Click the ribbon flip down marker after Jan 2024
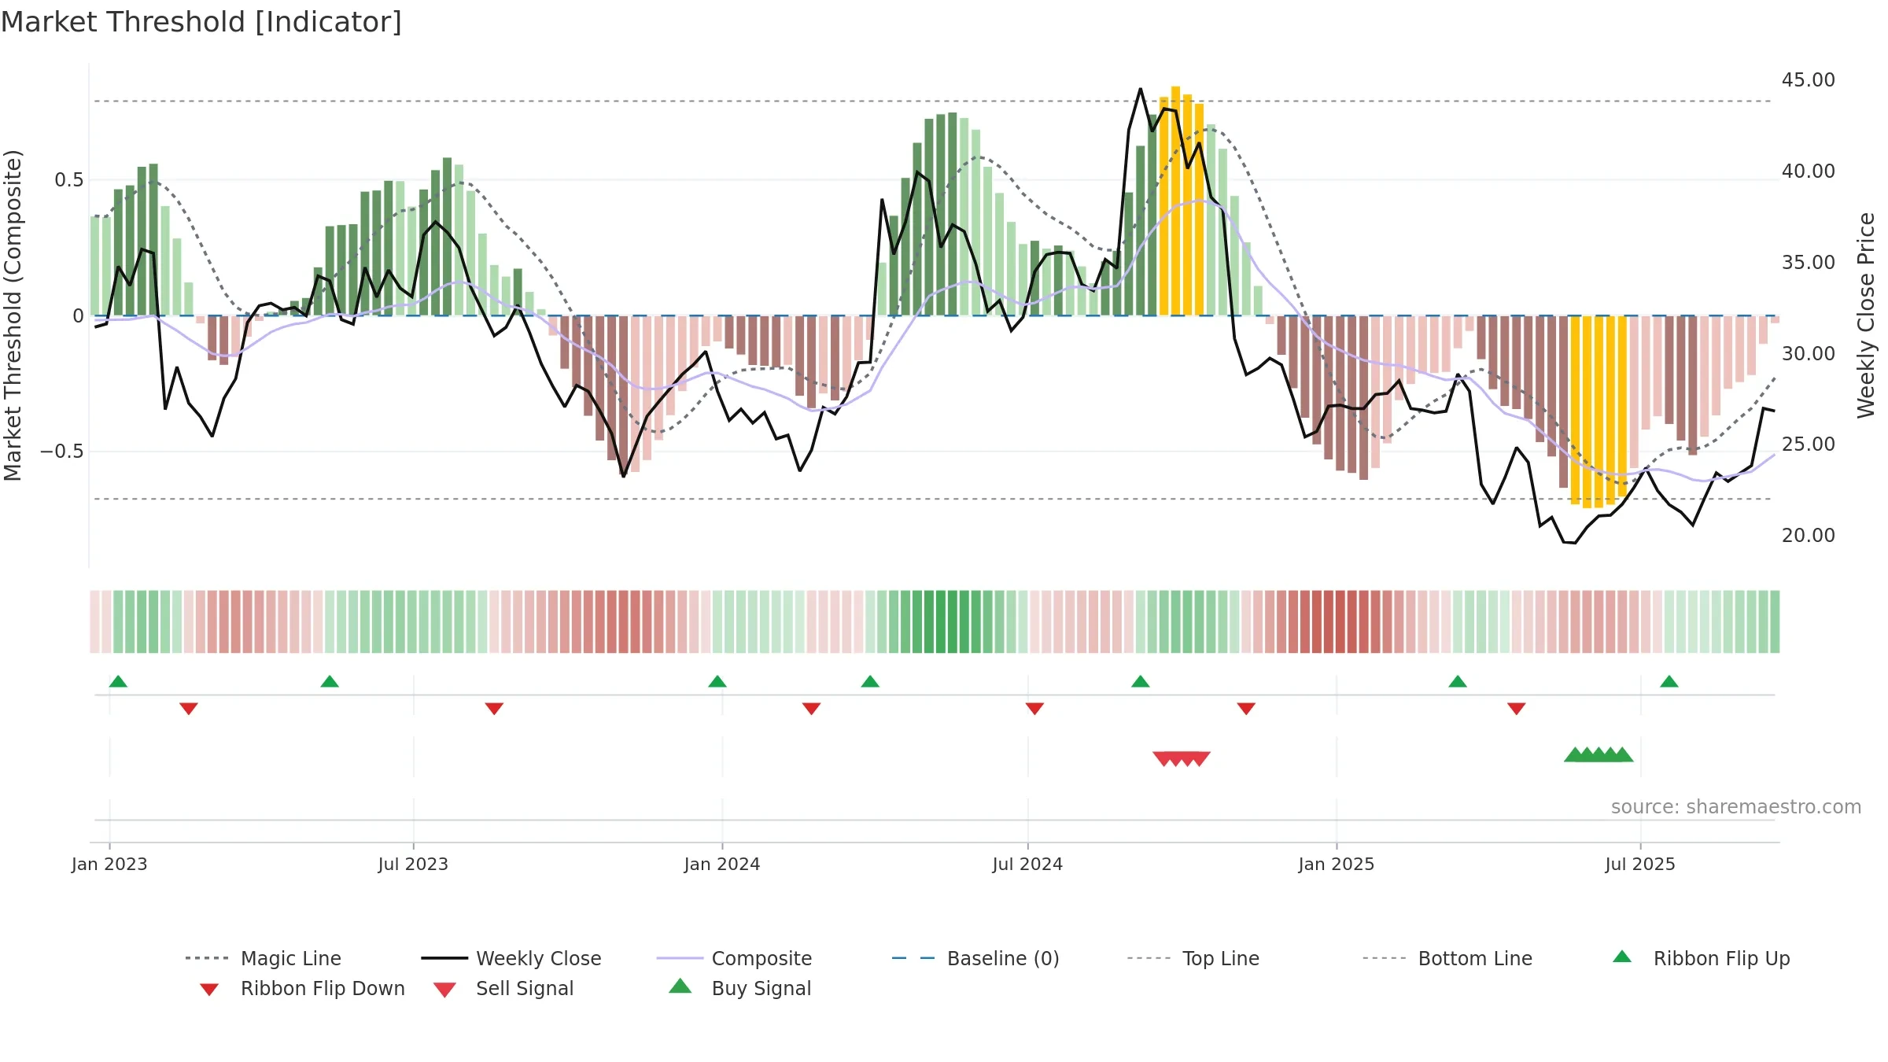1888x1062 pixels. coord(812,709)
